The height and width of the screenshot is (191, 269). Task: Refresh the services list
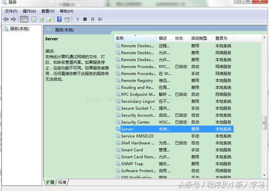42,19
